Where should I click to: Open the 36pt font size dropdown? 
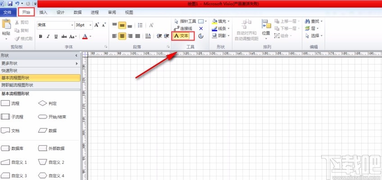point(91,25)
